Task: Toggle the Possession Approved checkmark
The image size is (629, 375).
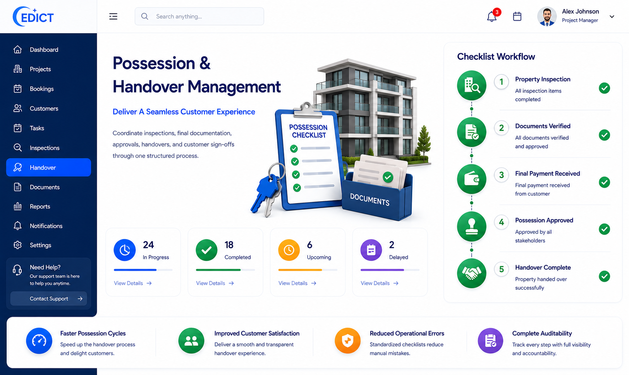Action: [x=604, y=229]
